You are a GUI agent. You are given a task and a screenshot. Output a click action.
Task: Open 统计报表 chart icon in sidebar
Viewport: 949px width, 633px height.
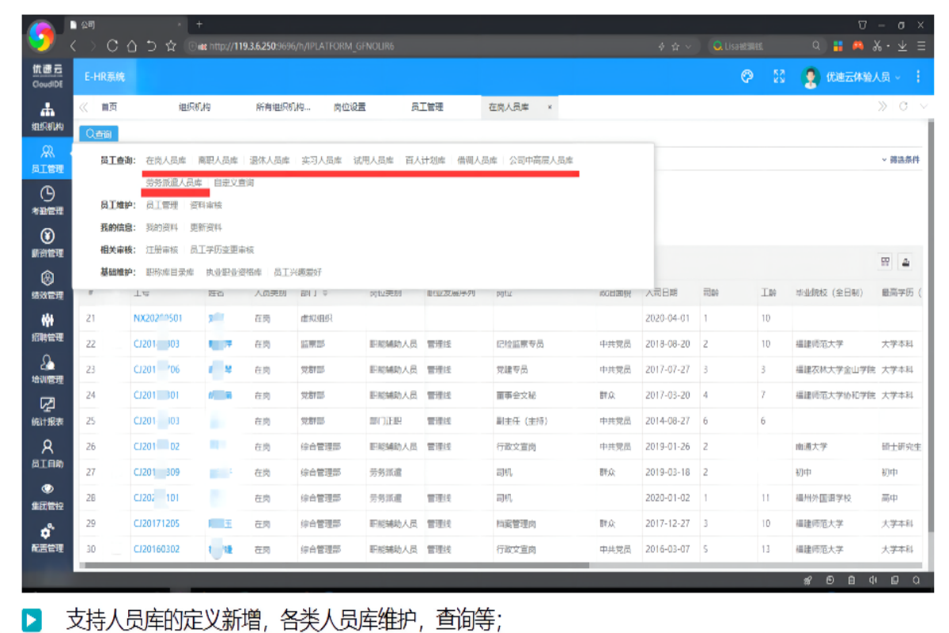point(47,410)
